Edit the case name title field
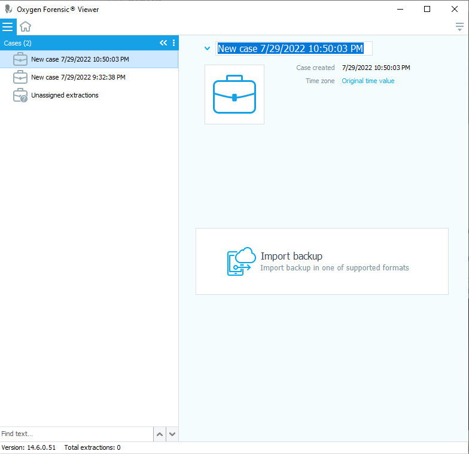Image resolution: width=469 pixels, height=454 pixels. click(x=293, y=49)
